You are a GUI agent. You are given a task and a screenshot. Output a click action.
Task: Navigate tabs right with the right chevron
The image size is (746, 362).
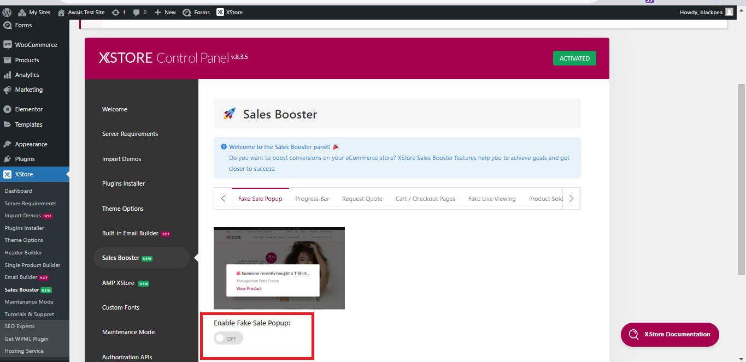click(x=572, y=199)
